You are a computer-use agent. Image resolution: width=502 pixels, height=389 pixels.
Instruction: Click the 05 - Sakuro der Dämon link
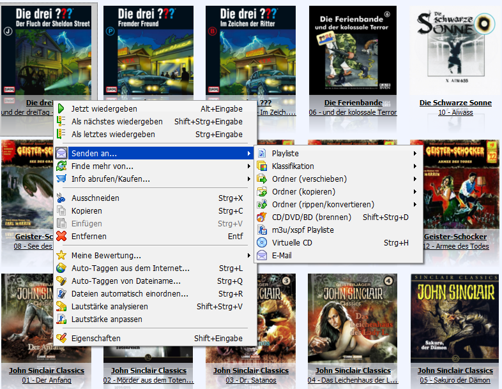455,380
